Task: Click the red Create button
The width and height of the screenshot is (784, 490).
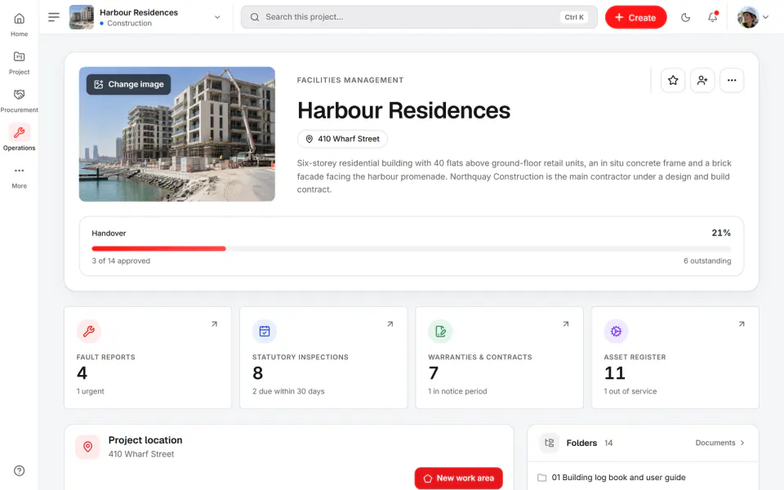Action: (635, 17)
